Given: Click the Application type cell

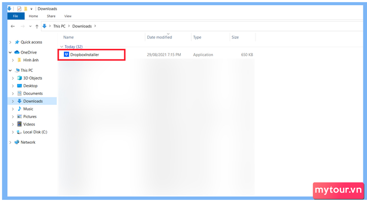Looking at the screenshot, I should pos(203,55).
